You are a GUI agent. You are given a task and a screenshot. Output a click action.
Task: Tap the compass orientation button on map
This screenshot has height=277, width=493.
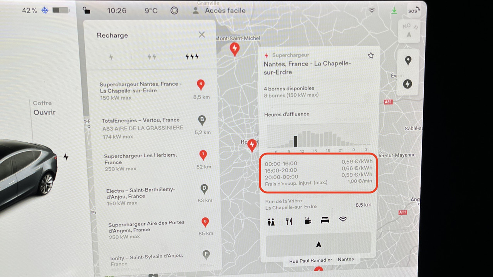click(409, 31)
